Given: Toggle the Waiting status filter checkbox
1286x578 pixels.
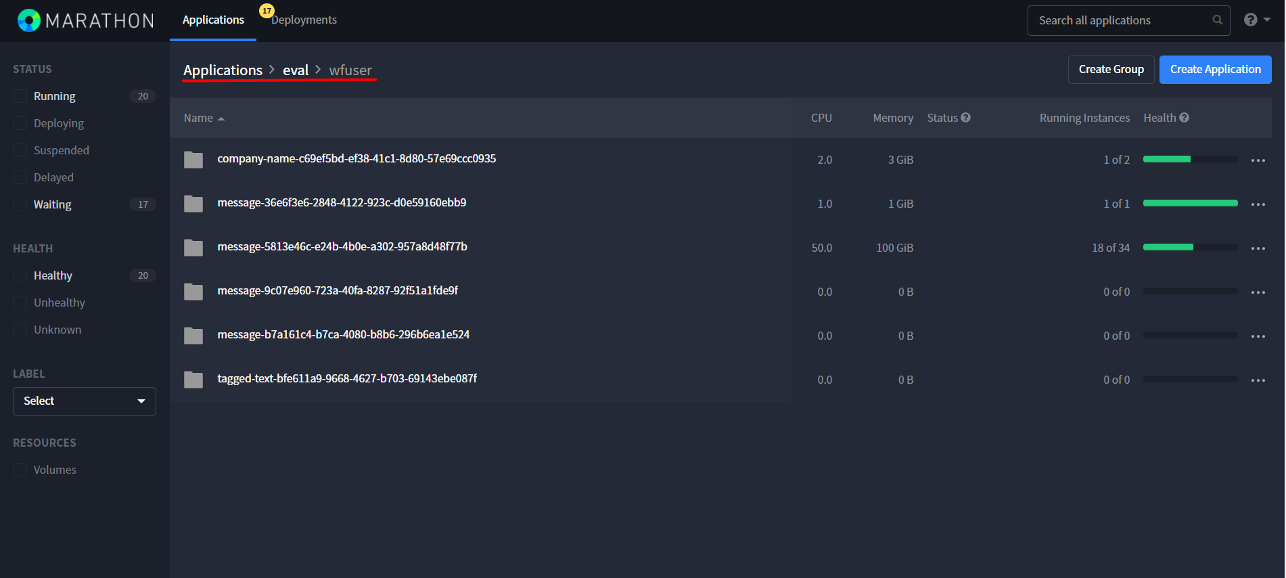Looking at the screenshot, I should pos(20,204).
